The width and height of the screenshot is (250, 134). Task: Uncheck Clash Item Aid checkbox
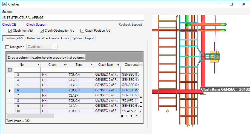(10, 31)
